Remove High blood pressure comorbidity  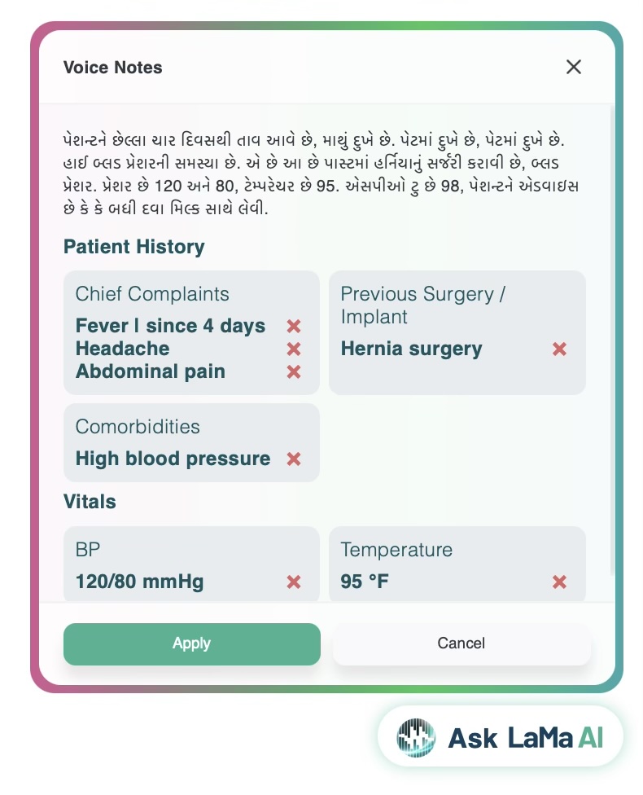pyautogui.click(x=294, y=459)
